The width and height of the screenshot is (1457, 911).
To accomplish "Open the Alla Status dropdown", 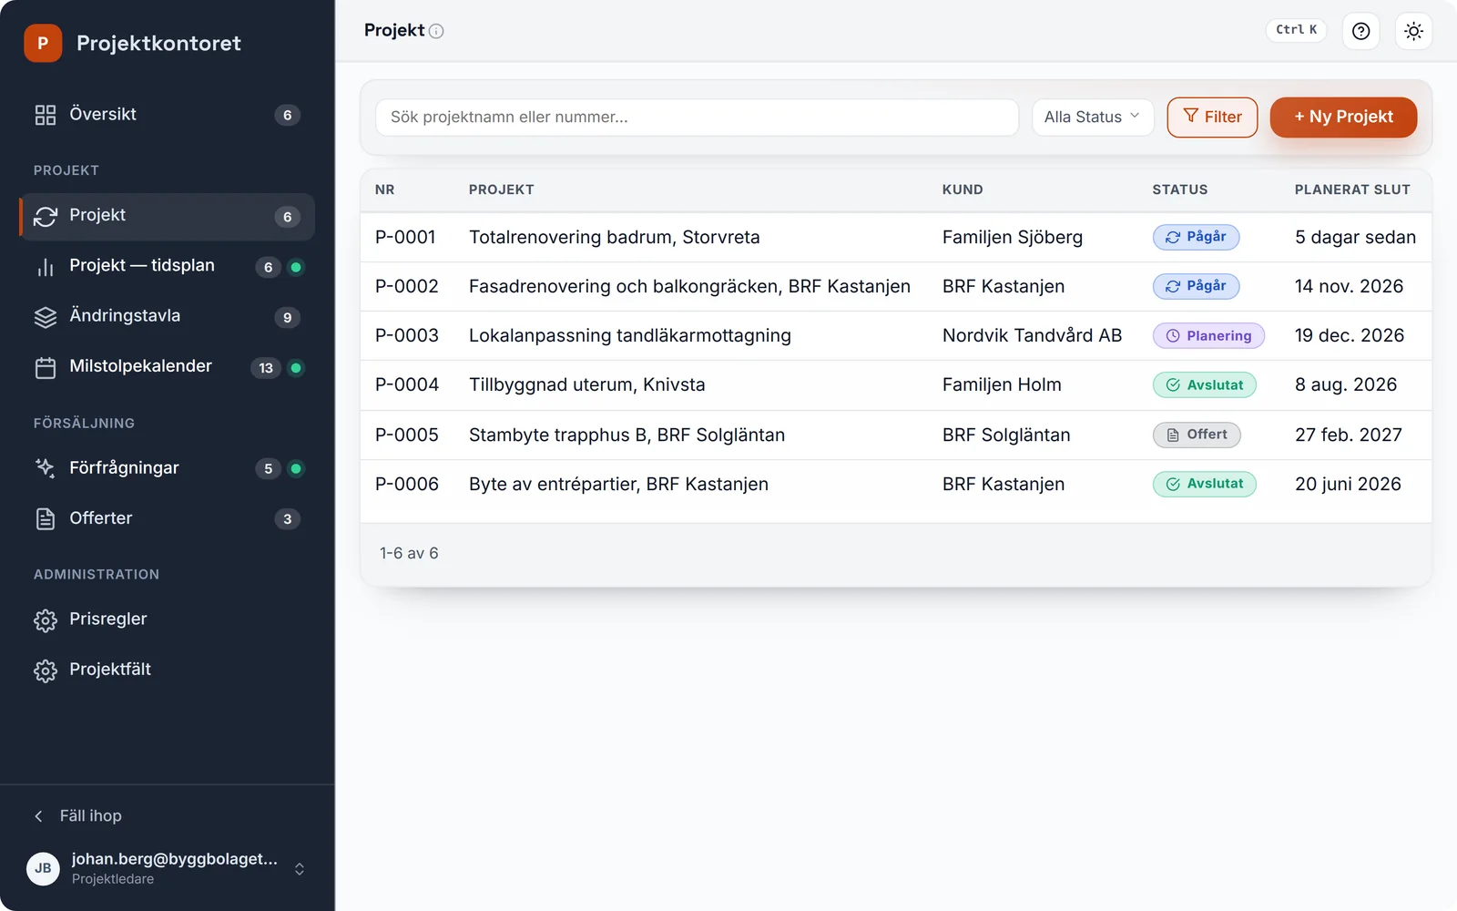I will (x=1093, y=117).
